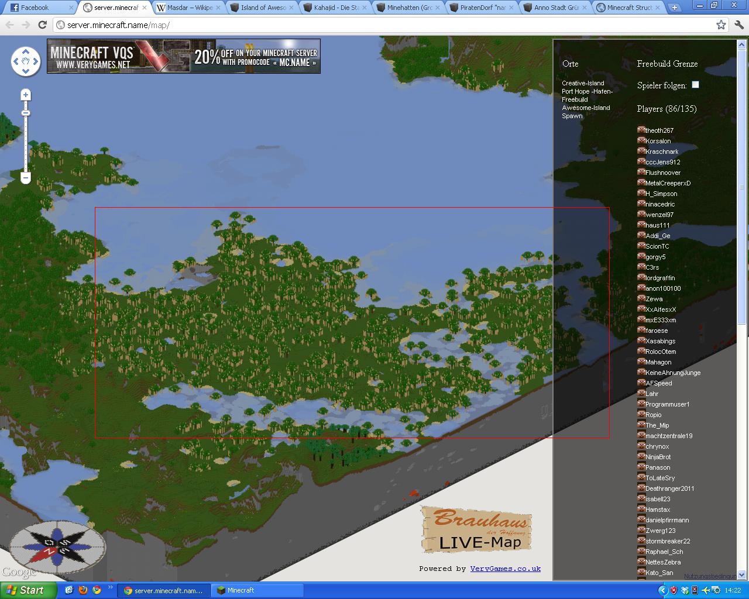Open new browser tab with plus button
Viewport: 749px width, 599px height.
[x=674, y=8]
